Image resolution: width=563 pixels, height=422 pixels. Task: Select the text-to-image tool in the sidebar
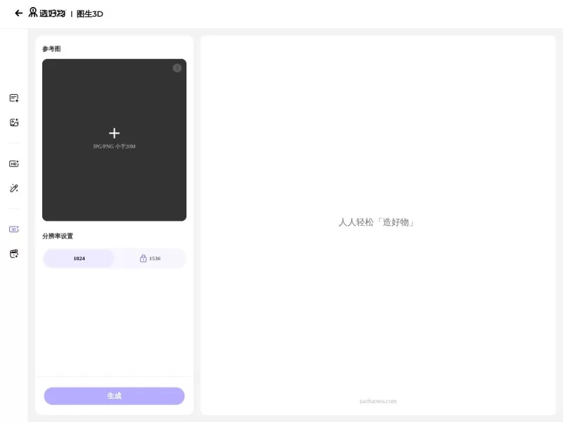coord(13,98)
